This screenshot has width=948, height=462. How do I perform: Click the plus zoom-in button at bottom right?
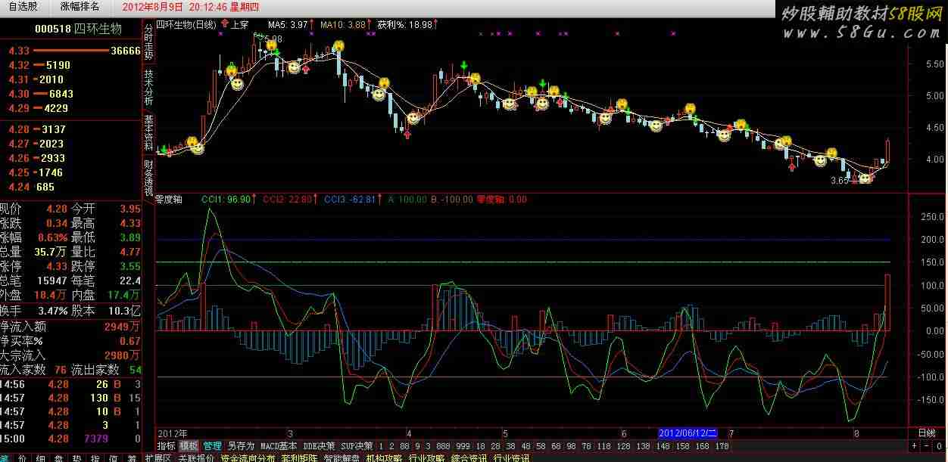[915, 446]
